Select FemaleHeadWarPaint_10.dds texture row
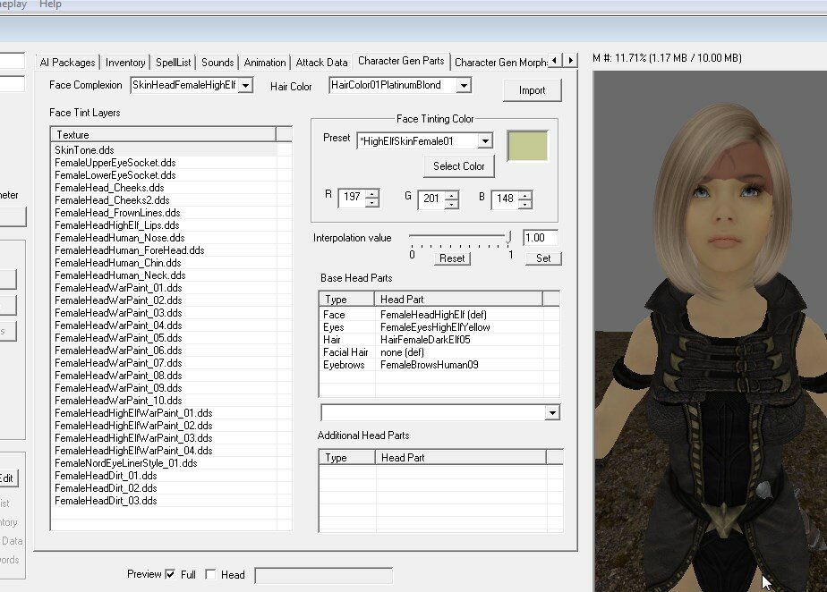This screenshot has height=592, width=827. click(x=164, y=401)
